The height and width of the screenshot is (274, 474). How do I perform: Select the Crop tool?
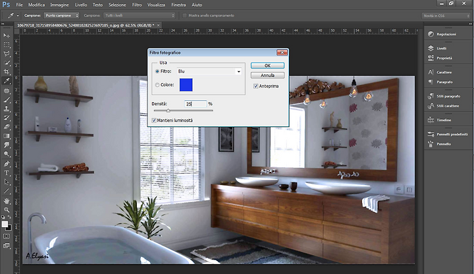coord(7,72)
